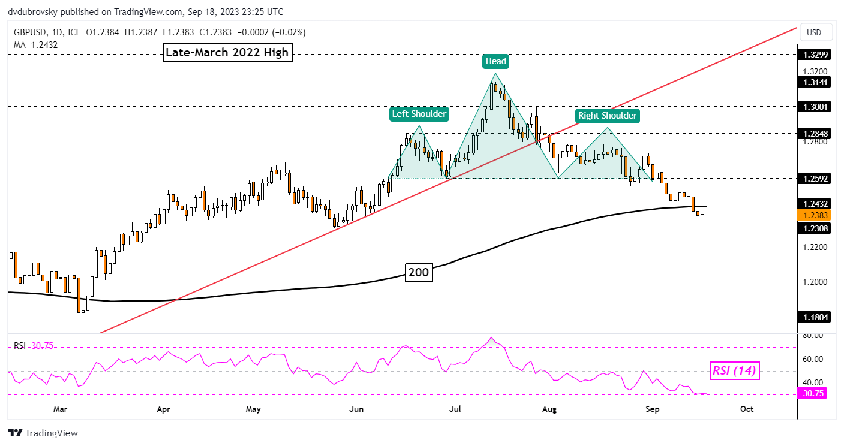Click the black 1.2432 MA price tag
The height and width of the screenshot is (446, 844).
[813, 204]
